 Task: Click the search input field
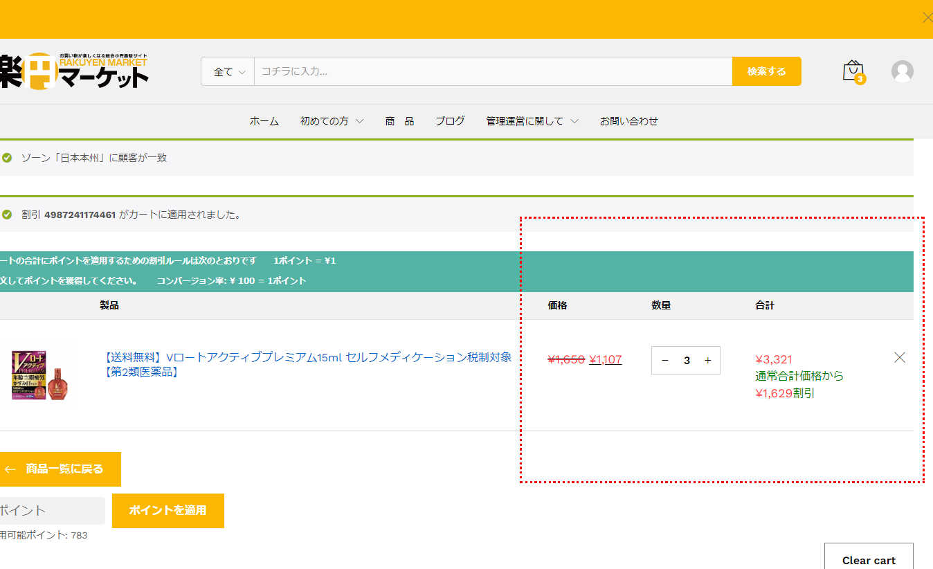[492, 71]
